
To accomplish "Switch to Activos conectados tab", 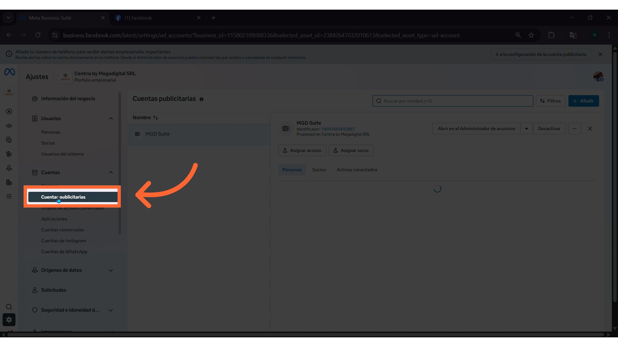I will click(x=357, y=170).
